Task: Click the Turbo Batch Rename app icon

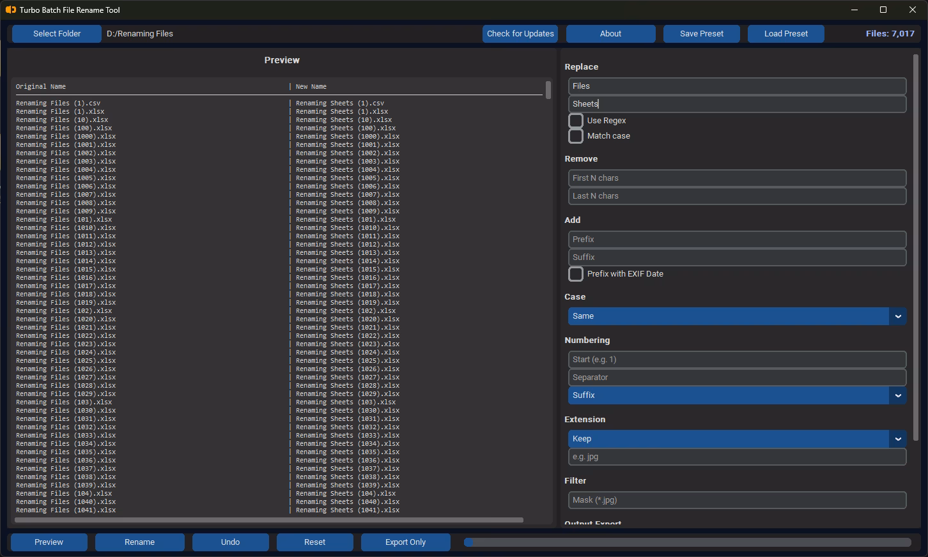Action: click(10, 10)
